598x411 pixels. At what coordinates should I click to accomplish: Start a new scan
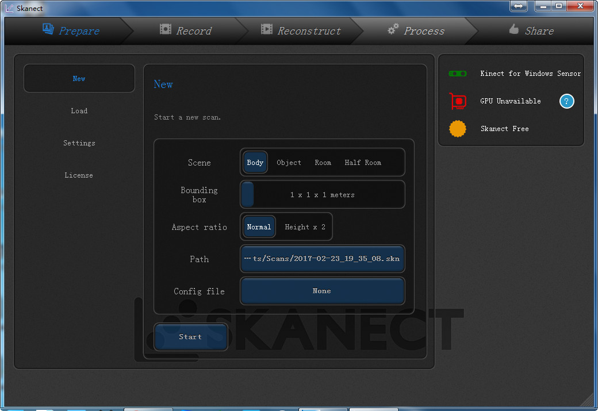191,337
